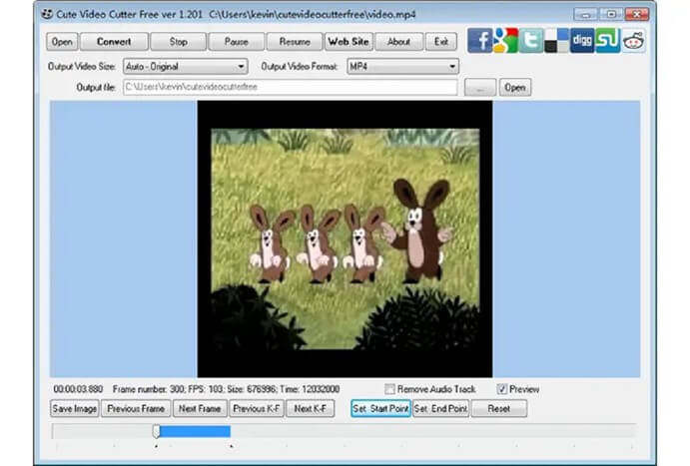Click inside the Output file path field

291,87
